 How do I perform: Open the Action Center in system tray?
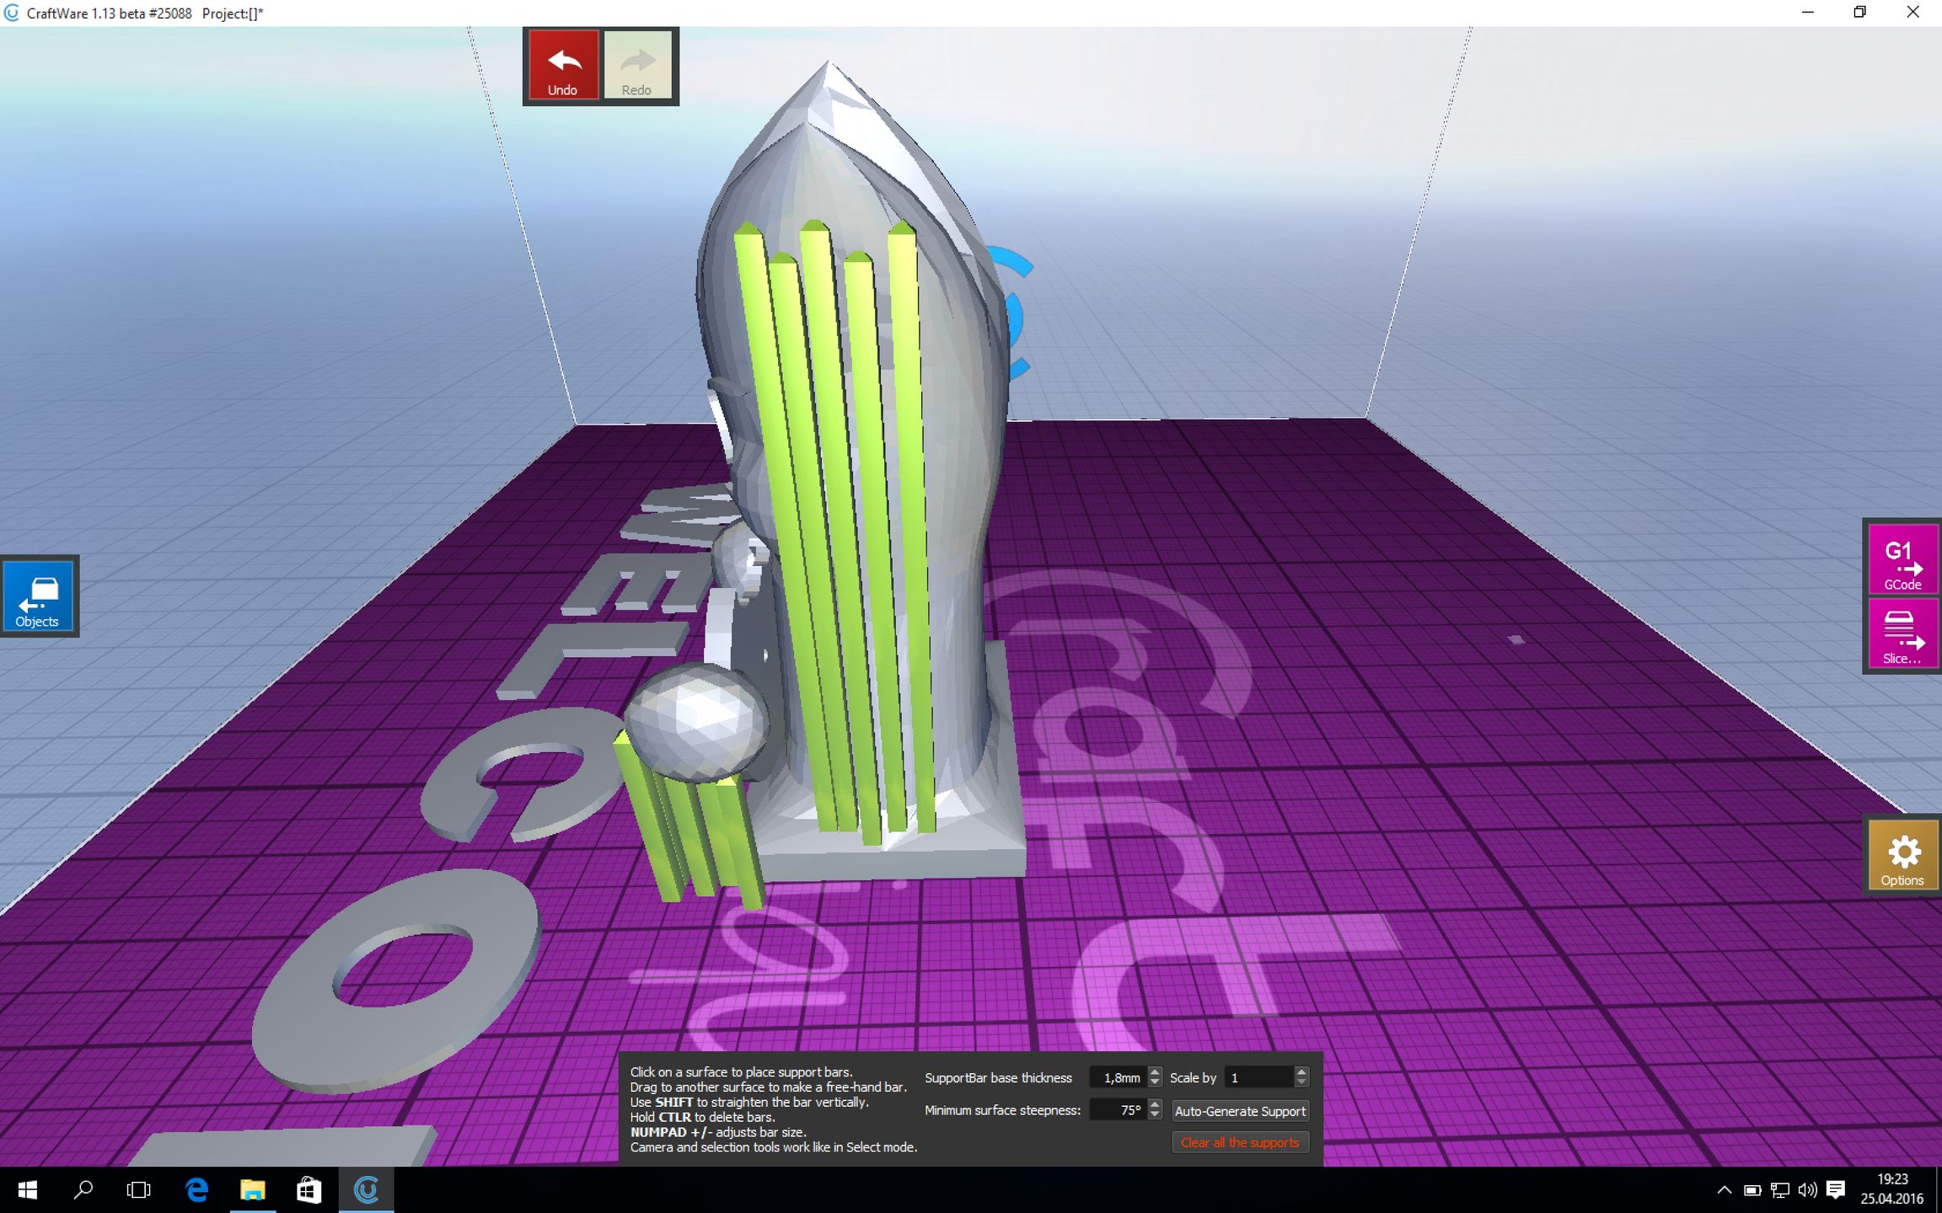point(1837,1190)
